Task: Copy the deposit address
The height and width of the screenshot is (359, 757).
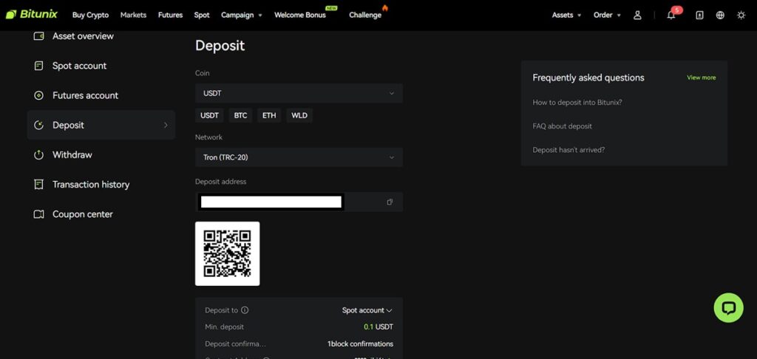Action: (390, 202)
